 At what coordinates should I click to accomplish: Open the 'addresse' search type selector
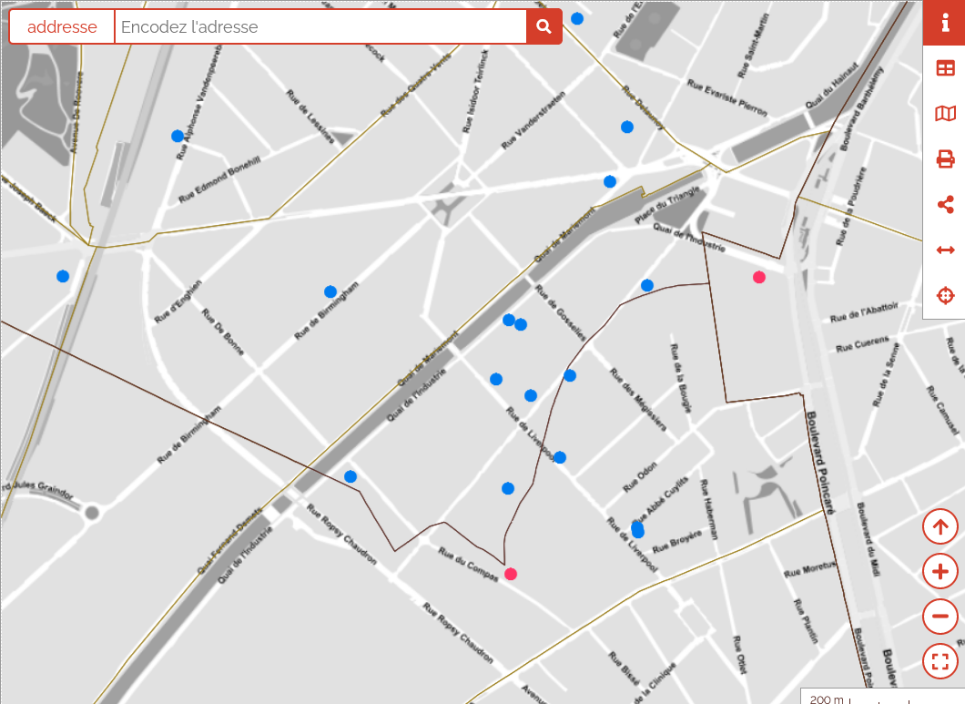62,26
